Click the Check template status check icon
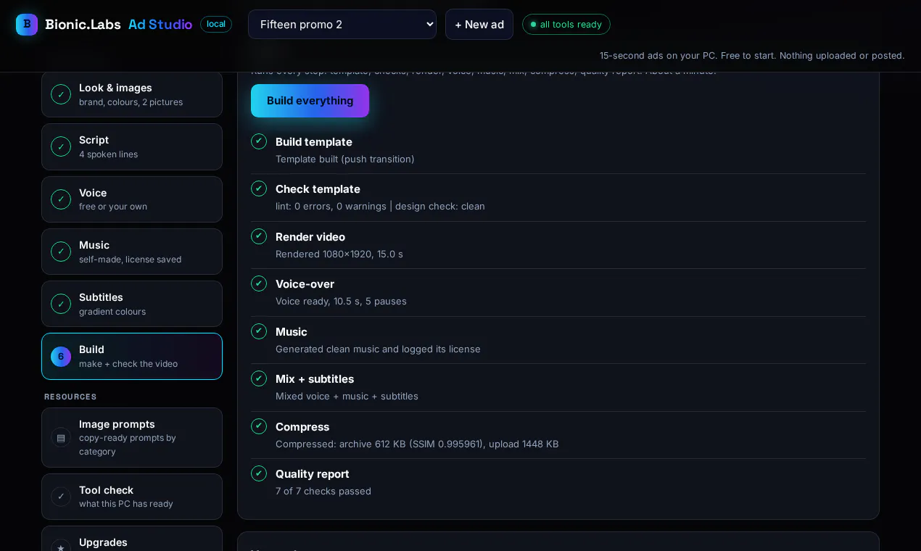 pyautogui.click(x=259, y=188)
